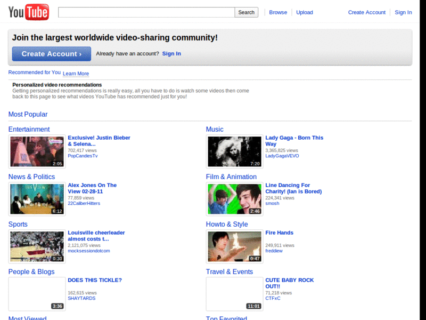Open the Sports category

[x=18, y=224]
